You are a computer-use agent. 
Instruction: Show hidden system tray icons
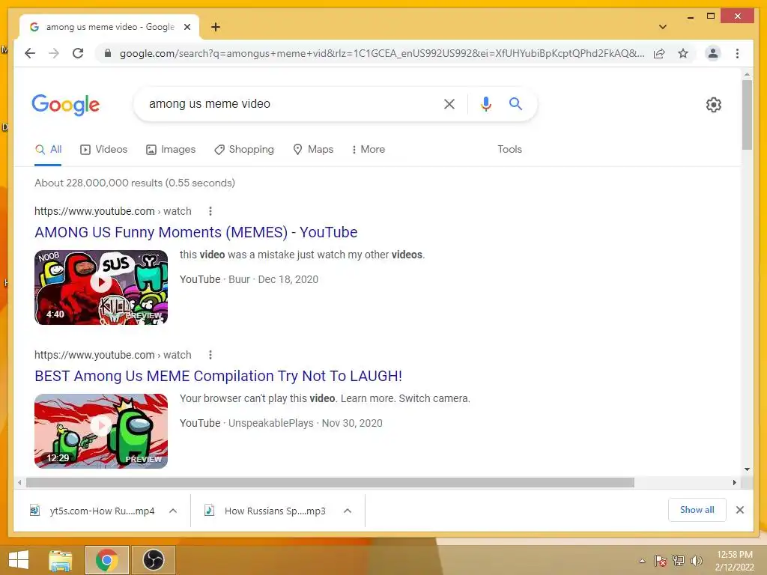(642, 561)
